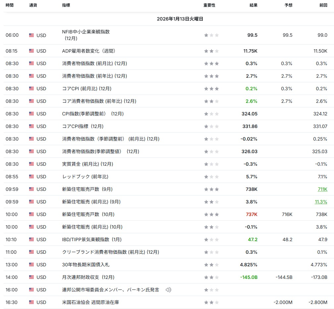Click the 2026年1月13日火曜日 date row

pyautogui.click(x=180, y=19)
